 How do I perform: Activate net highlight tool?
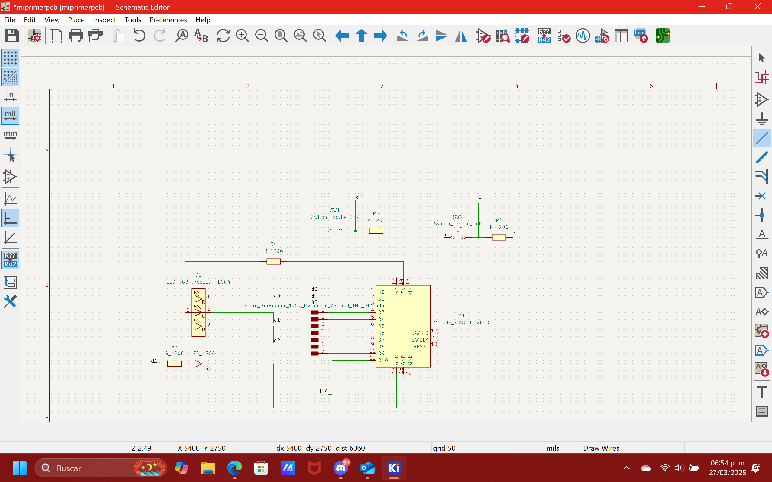762,77
